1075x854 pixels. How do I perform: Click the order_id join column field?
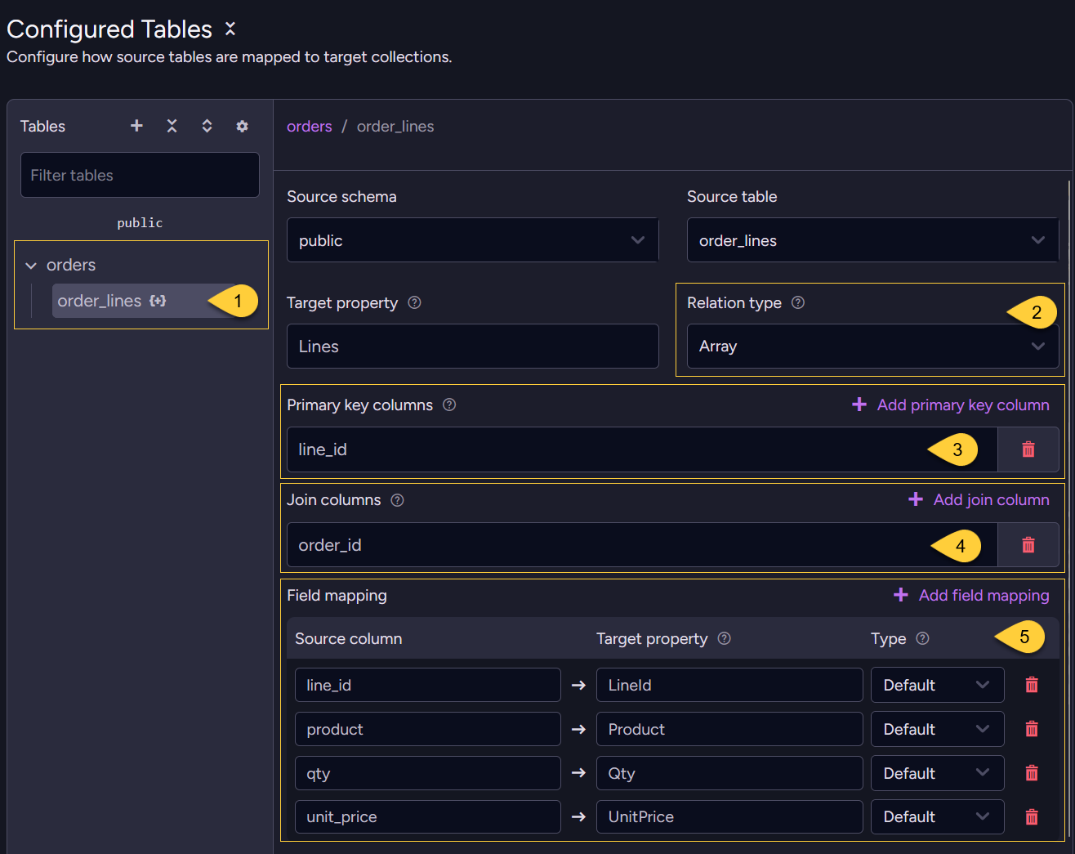[642, 545]
